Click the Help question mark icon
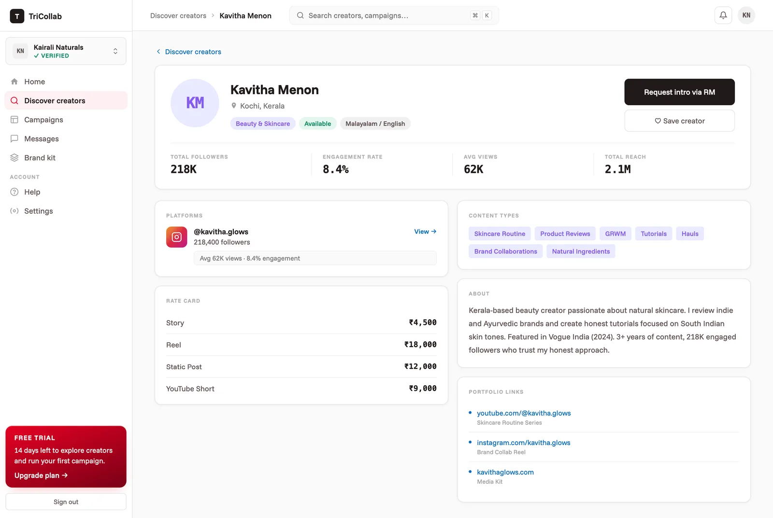773x518 pixels. tap(14, 192)
